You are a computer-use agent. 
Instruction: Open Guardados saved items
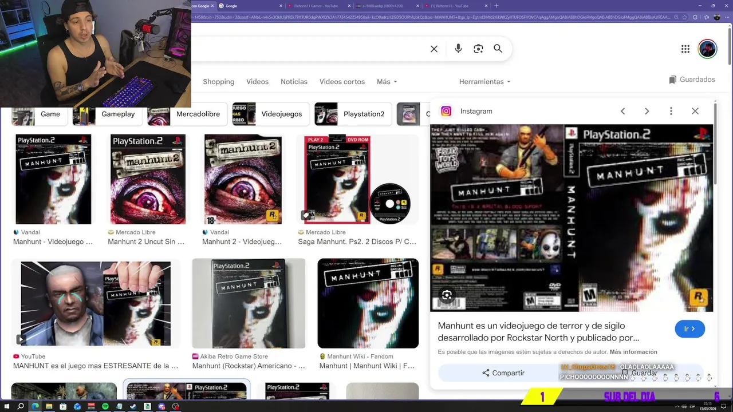pos(692,80)
